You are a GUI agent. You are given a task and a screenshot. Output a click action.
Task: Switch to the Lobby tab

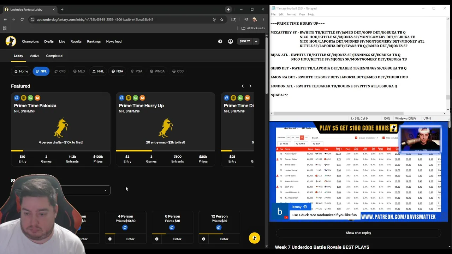click(18, 56)
